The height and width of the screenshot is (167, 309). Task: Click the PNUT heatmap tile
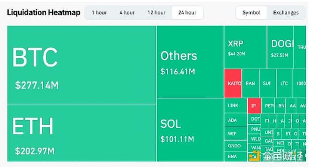(254, 129)
